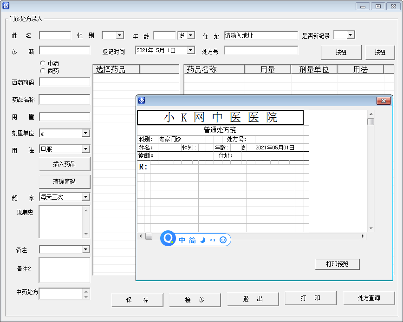Click the prescription preview window's title icon
This screenshot has height=322, width=403.
(142, 101)
